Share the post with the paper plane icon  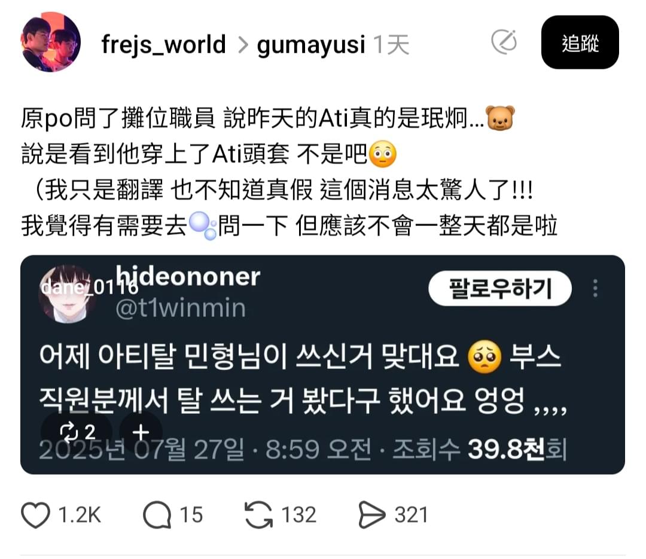point(371,515)
